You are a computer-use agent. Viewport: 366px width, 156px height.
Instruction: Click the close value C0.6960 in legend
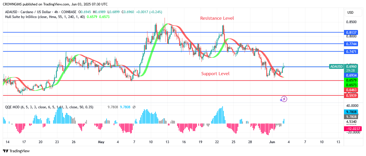pos(128,12)
